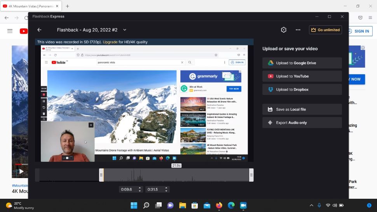Viewport: 377px width, 212px height.
Task: Open Firefox from the taskbar
Action: pyautogui.click(x=219, y=205)
